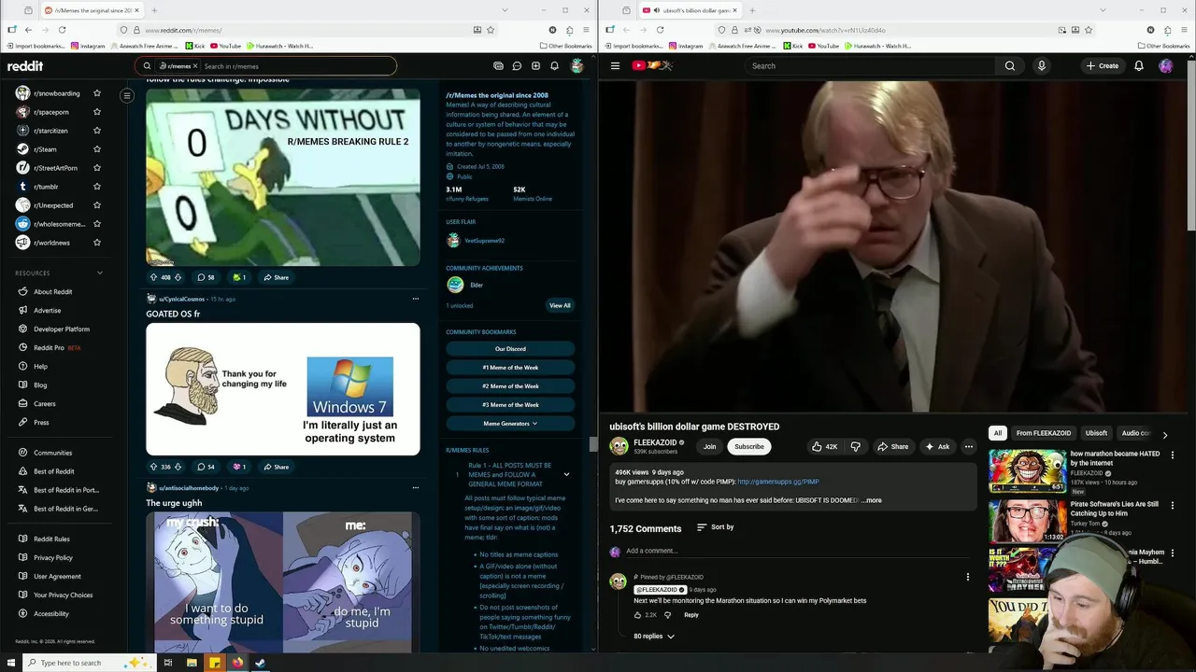Downvote the Days Without meme post
1196x672 pixels.
tap(178, 277)
